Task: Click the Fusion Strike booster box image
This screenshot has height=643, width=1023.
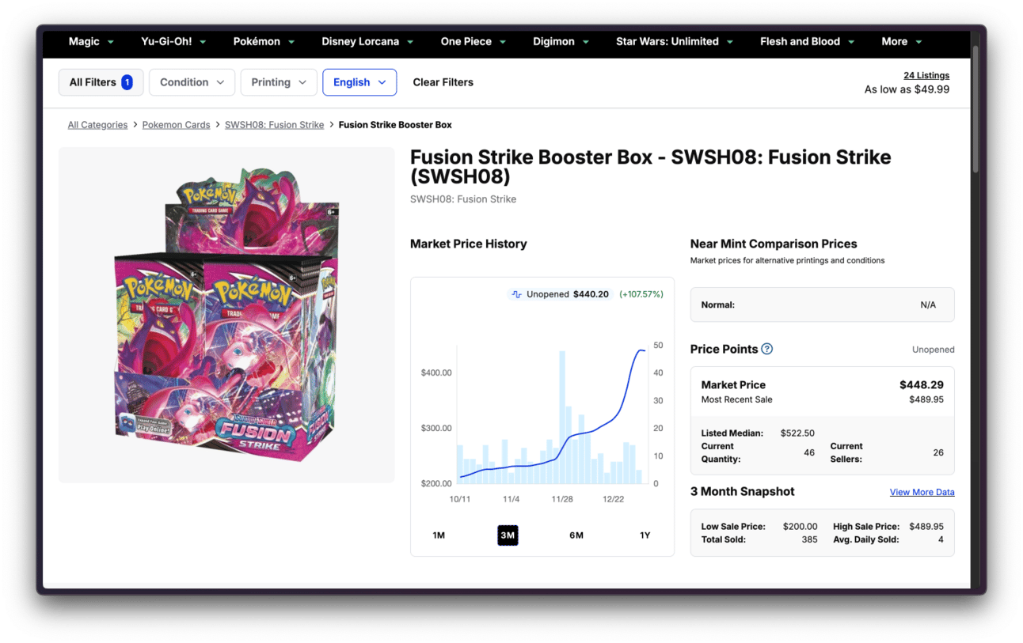Action: [x=226, y=315]
